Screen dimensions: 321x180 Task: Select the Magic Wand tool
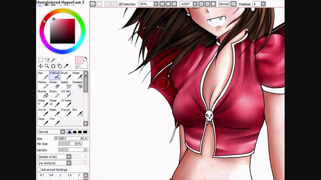click(x=53, y=60)
